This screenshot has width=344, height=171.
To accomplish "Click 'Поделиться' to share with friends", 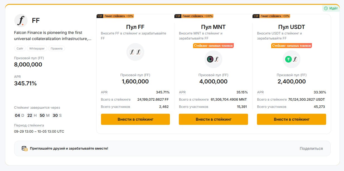I will pyautogui.click(x=311, y=148).
